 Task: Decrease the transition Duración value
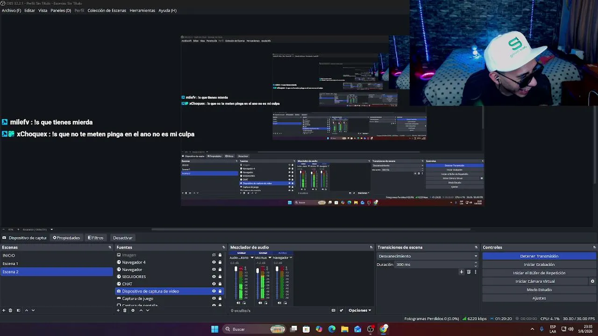[476, 266]
